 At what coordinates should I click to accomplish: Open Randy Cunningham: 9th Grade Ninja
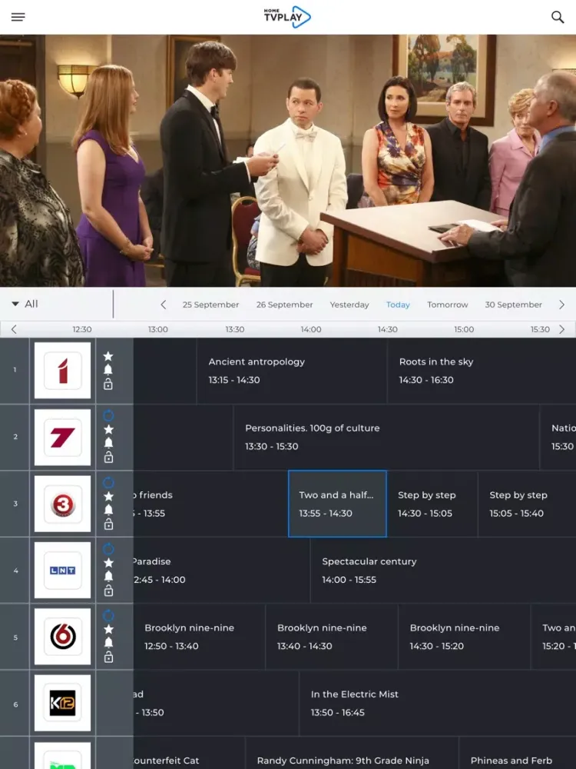[x=352, y=753]
